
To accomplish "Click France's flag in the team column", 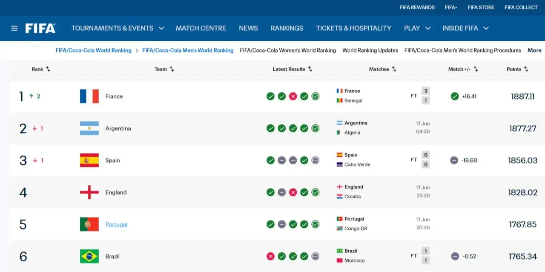I will pyautogui.click(x=89, y=96).
